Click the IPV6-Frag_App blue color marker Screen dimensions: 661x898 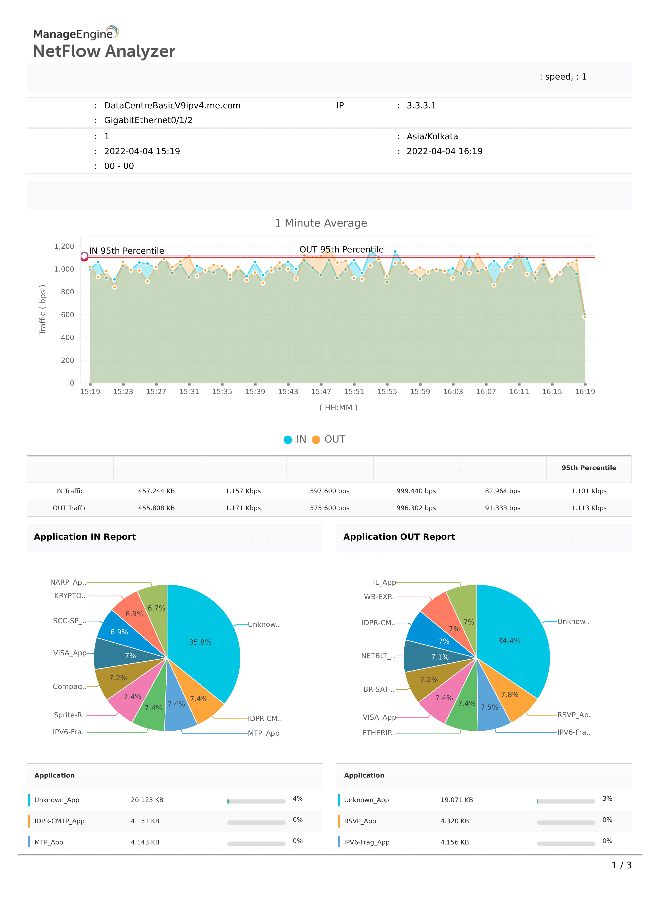click(339, 842)
